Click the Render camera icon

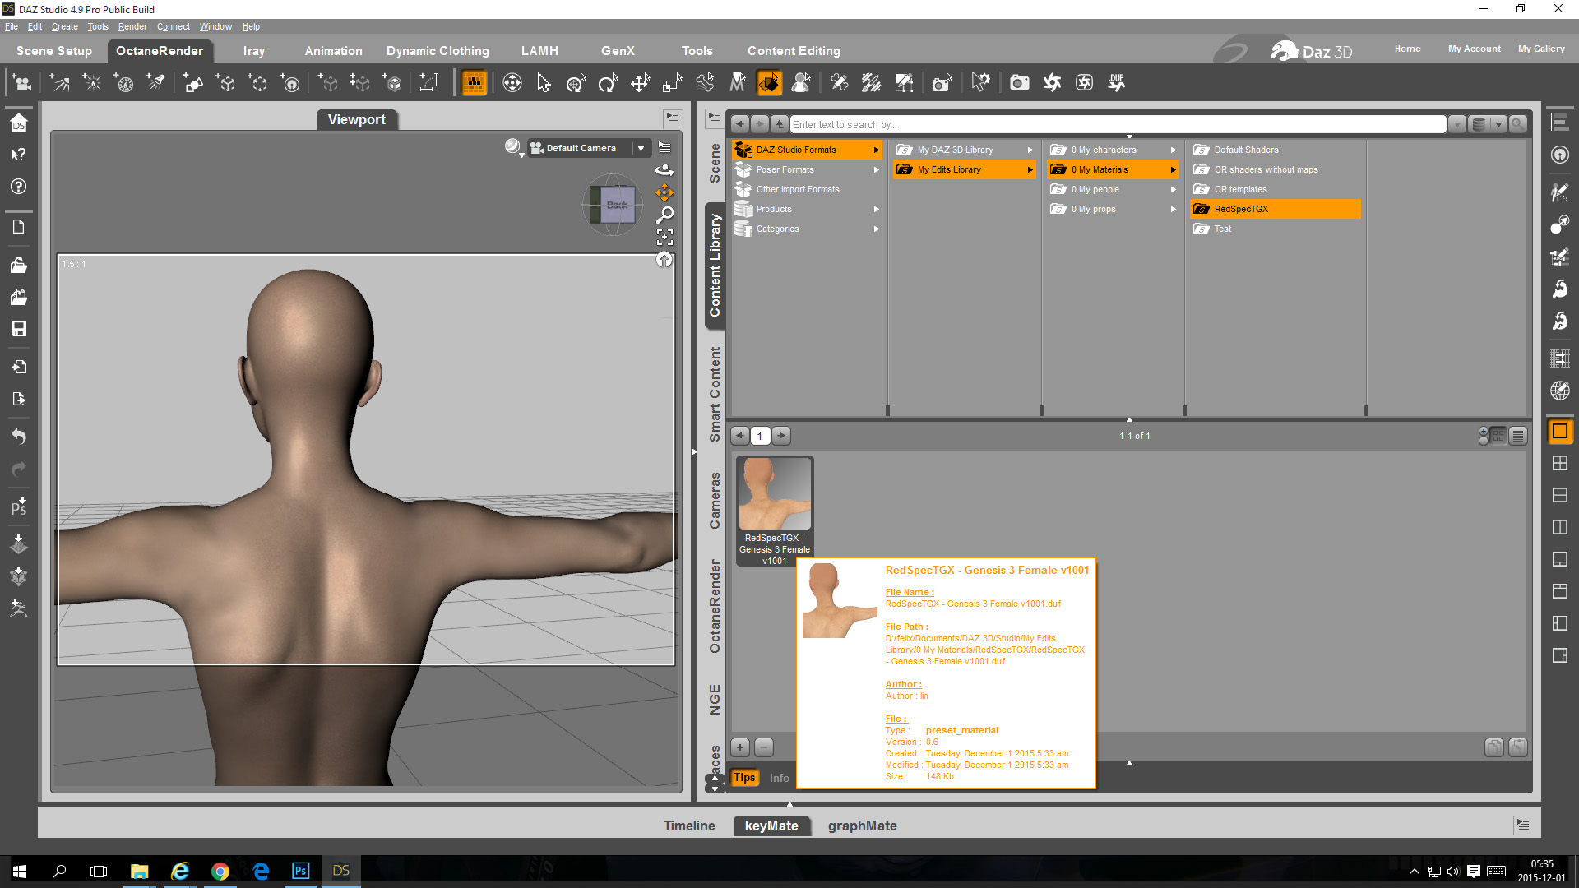(1019, 82)
